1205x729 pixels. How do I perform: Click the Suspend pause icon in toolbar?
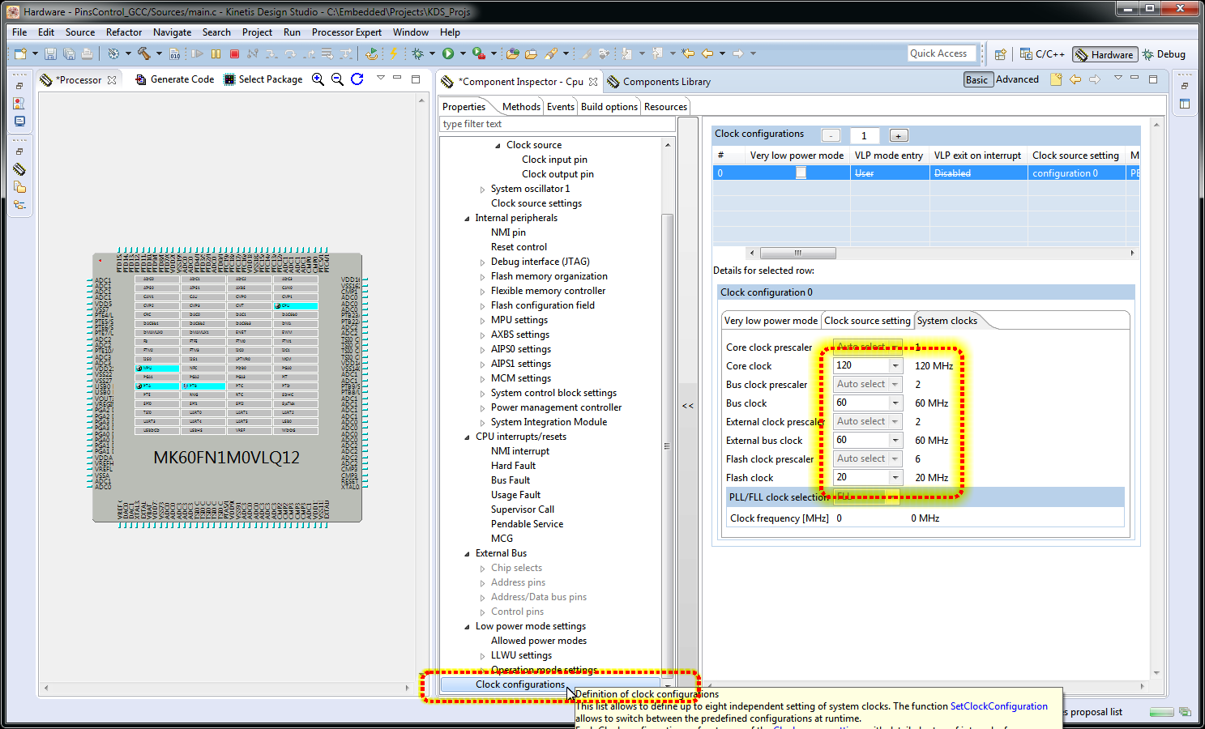pos(216,53)
